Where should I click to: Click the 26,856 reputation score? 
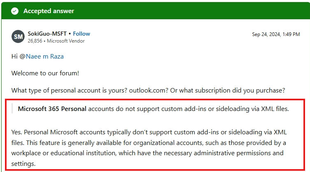click(35, 41)
